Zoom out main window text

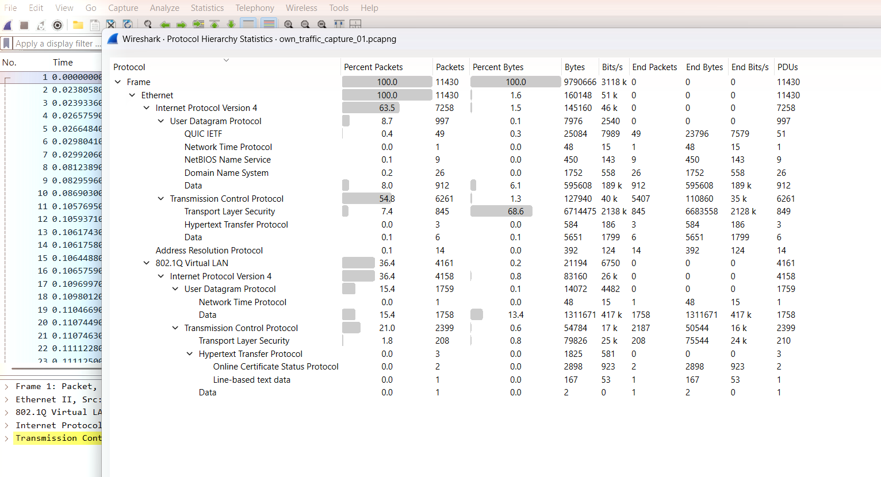pos(305,24)
